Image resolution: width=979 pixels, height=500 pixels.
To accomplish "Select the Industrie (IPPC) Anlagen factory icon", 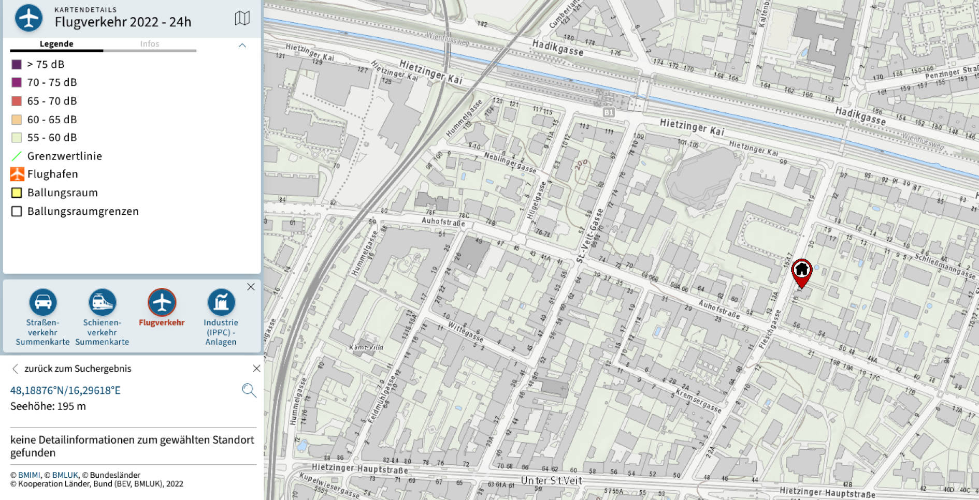I will [x=221, y=302].
